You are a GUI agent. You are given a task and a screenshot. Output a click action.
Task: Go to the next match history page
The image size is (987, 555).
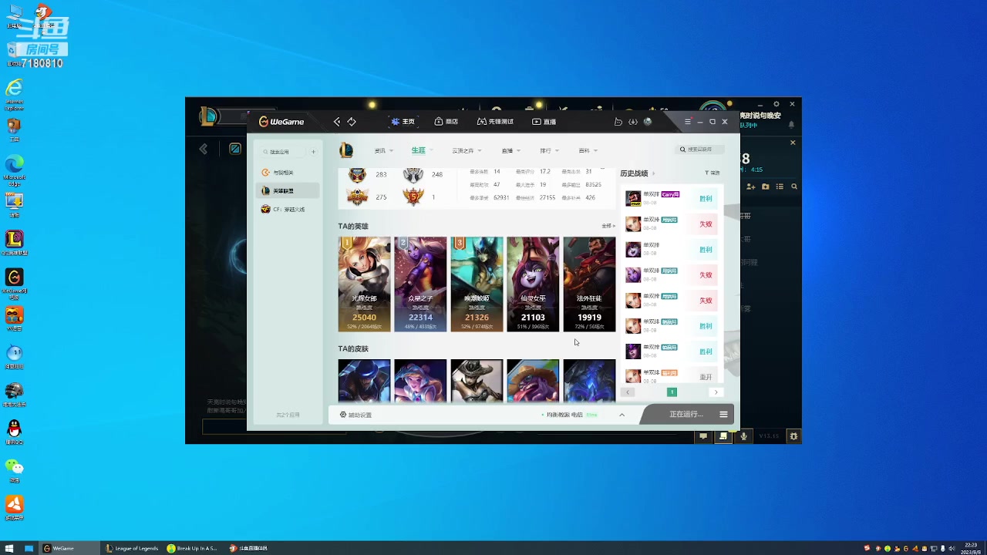[x=716, y=392]
